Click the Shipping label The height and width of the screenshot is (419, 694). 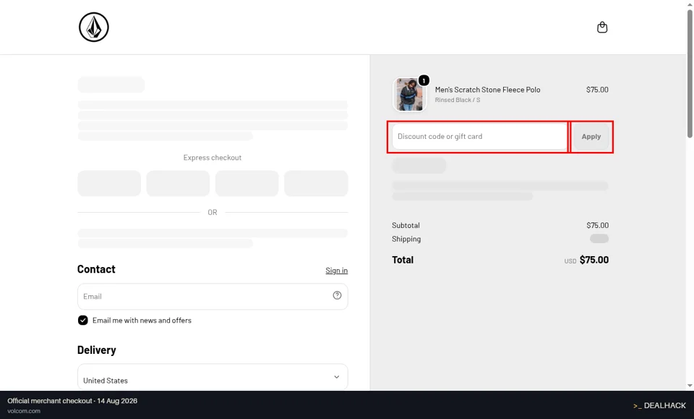point(406,239)
